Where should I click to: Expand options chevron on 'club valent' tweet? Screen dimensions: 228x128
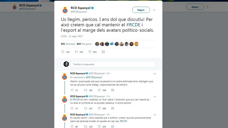[x=154, y=96]
